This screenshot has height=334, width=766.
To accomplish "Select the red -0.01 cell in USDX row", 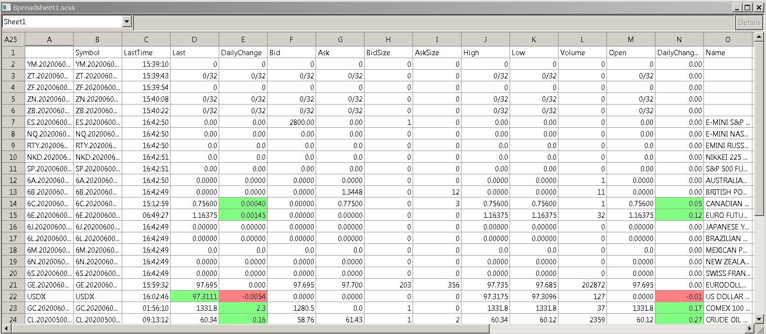I will (x=679, y=296).
